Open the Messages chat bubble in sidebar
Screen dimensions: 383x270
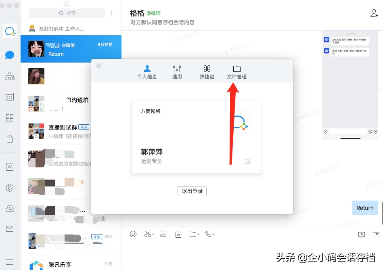(x=10, y=55)
